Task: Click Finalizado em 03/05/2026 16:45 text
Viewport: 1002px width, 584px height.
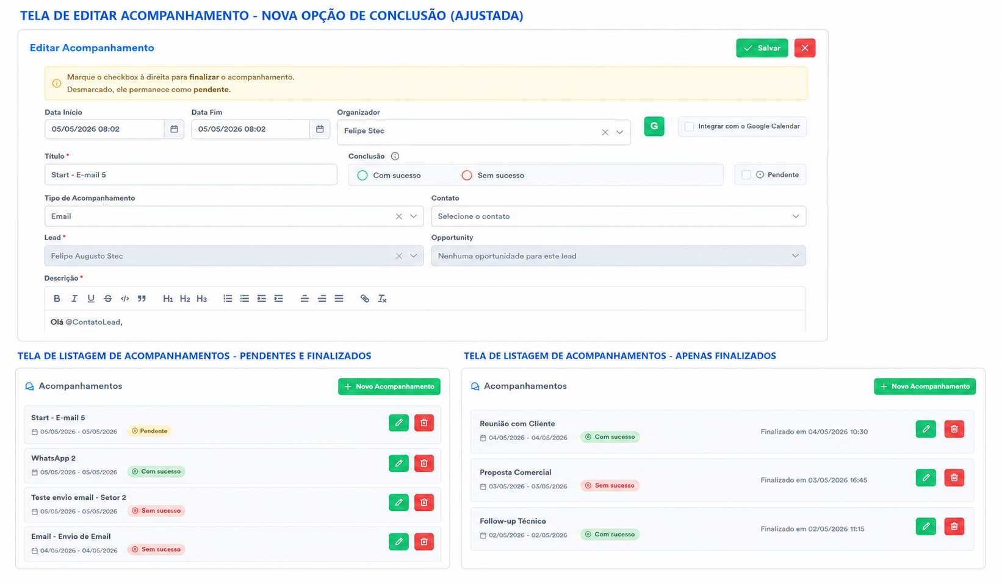Action: click(814, 480)
